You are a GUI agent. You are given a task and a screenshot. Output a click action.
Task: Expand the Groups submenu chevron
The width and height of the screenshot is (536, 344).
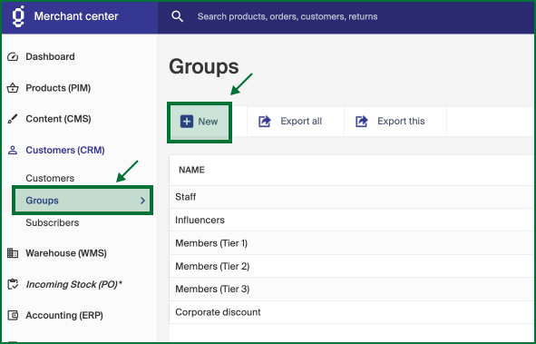click(143, 201)
